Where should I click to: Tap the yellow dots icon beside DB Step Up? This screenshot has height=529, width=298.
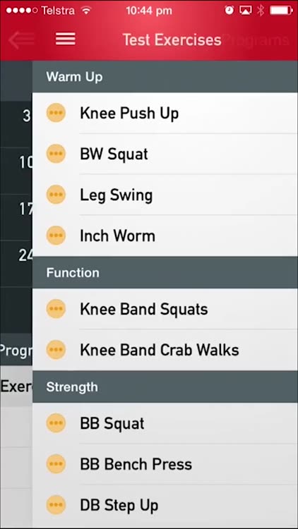(x=56, y=505)
